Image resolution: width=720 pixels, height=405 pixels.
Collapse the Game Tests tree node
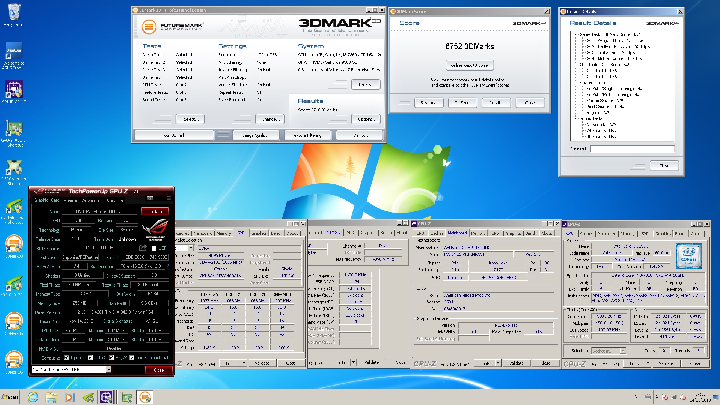pos(575,34)
